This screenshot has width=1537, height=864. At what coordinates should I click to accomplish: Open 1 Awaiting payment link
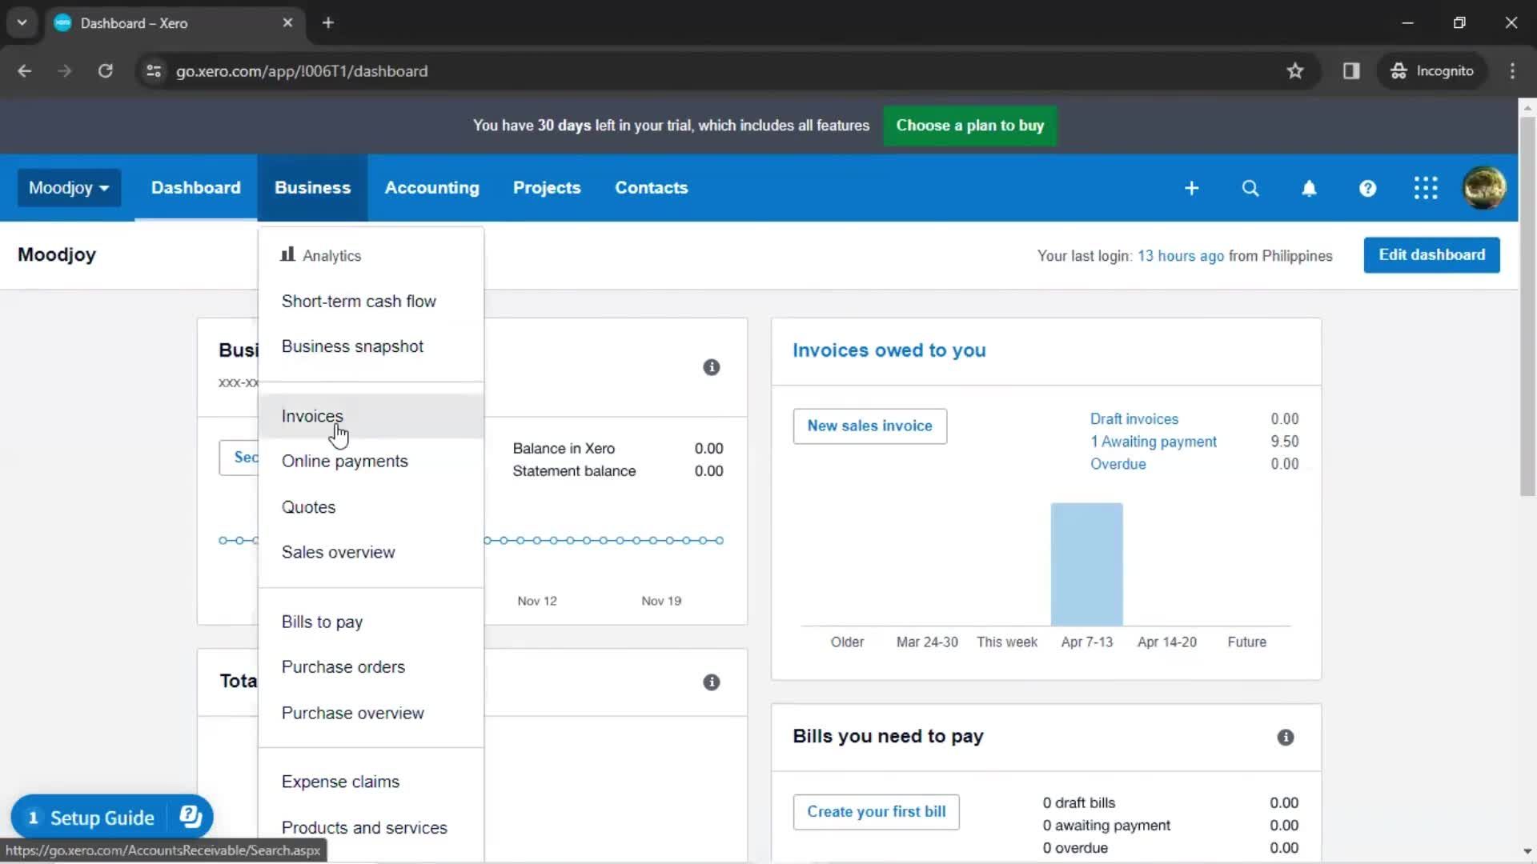click(x=1153, y=442)
